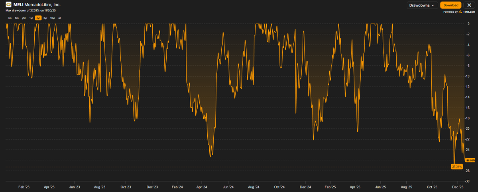Click the 27.31% max drawdown label

coord(457,167)
